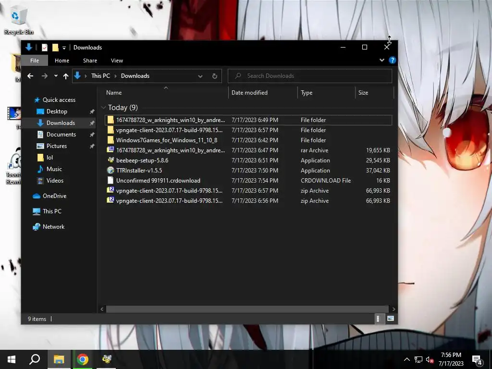Image resolution: width=492 pixels, height=369 pixels.
Task: Open the File menu tab
Action: coord(35,61)
